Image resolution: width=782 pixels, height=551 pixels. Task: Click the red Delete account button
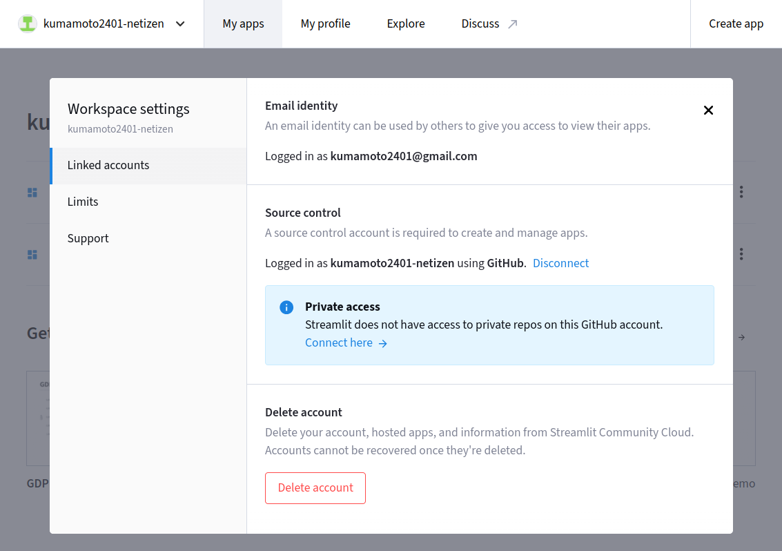point(315,487)
